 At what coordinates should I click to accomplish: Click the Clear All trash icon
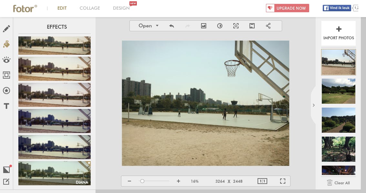(329, 182)
